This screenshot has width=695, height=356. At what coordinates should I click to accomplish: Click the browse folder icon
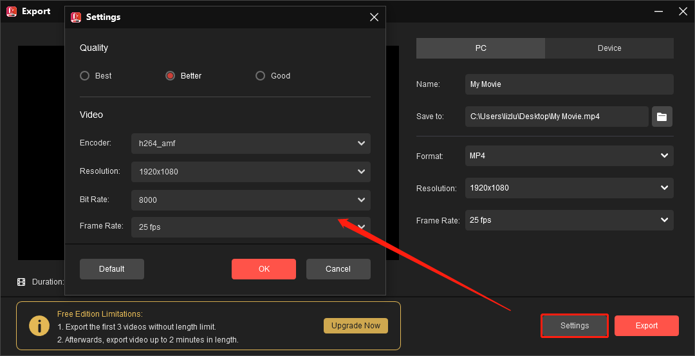click(662, 117)
